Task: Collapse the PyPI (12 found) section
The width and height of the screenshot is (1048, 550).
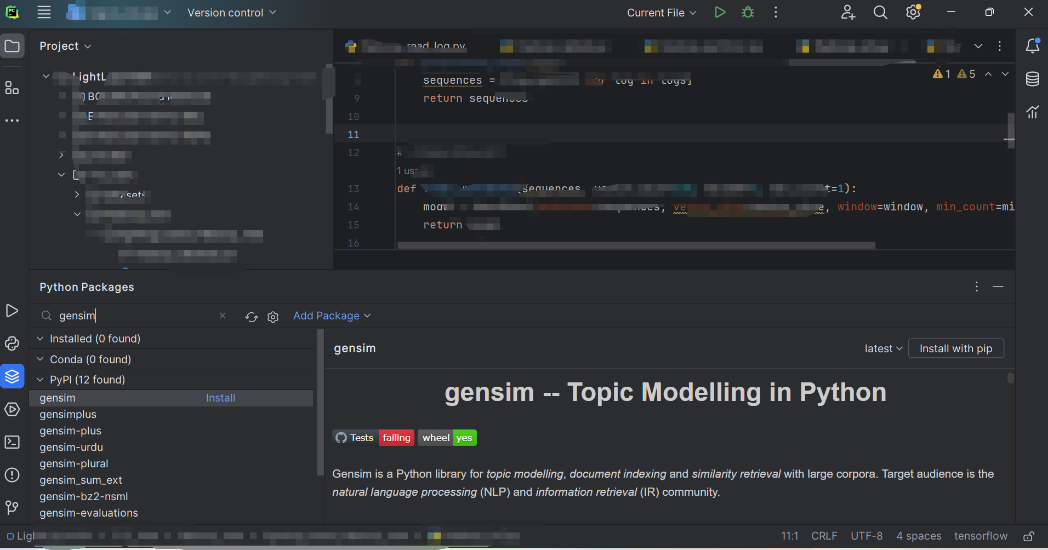Action: [39, 379]
